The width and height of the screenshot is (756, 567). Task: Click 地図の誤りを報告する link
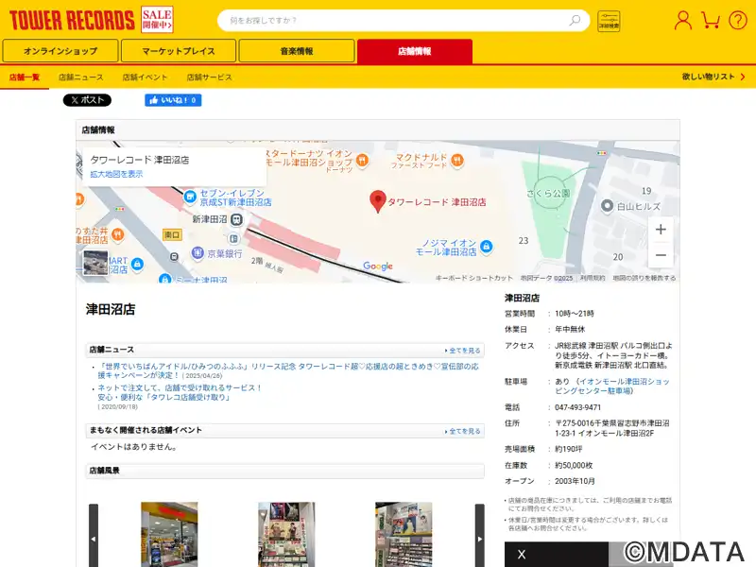point(644,278)
